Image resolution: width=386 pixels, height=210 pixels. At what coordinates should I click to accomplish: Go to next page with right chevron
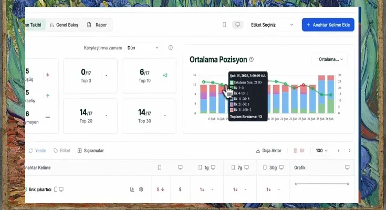coord(349,151)
